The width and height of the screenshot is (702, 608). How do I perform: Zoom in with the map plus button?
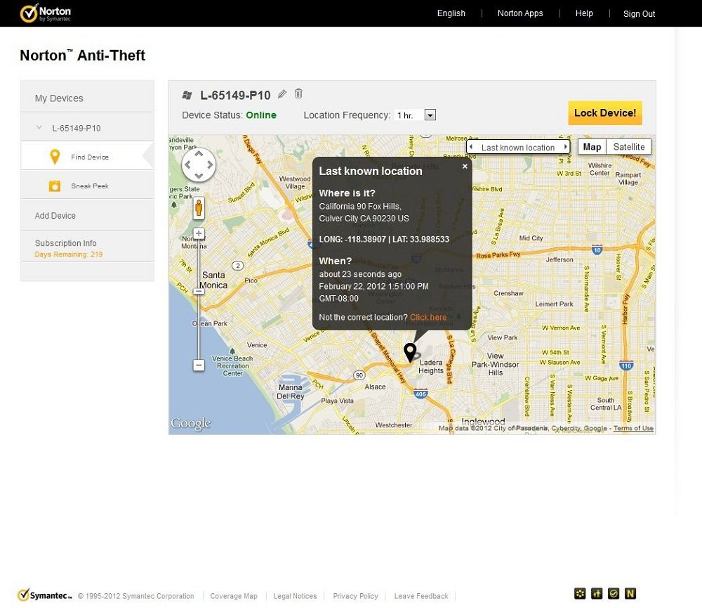click(x=199, y=233)
